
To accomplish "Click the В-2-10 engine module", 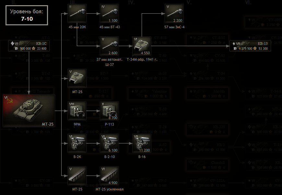I will point(109,143).
